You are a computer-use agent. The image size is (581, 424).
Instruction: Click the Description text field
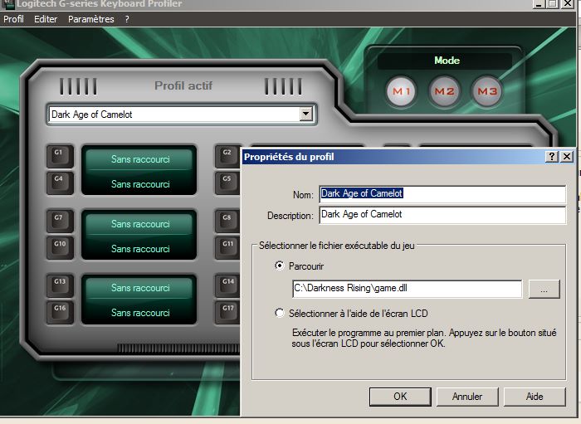442,215
